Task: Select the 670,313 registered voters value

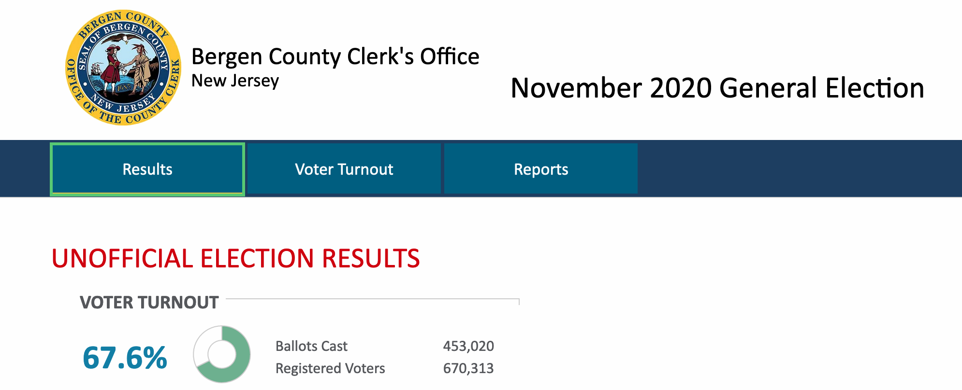Action: 468,368
